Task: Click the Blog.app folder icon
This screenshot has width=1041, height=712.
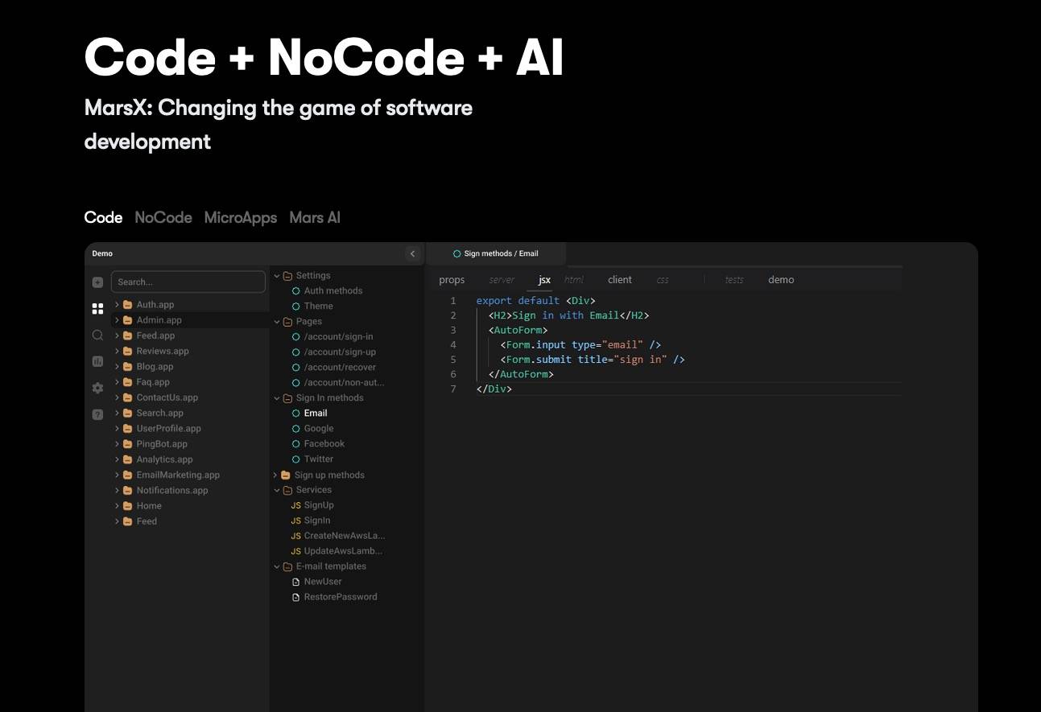Action: tap(127, 367)
